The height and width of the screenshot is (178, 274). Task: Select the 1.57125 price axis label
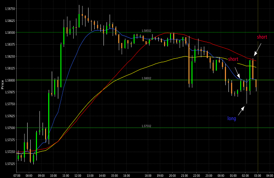[x=10, y=164]
